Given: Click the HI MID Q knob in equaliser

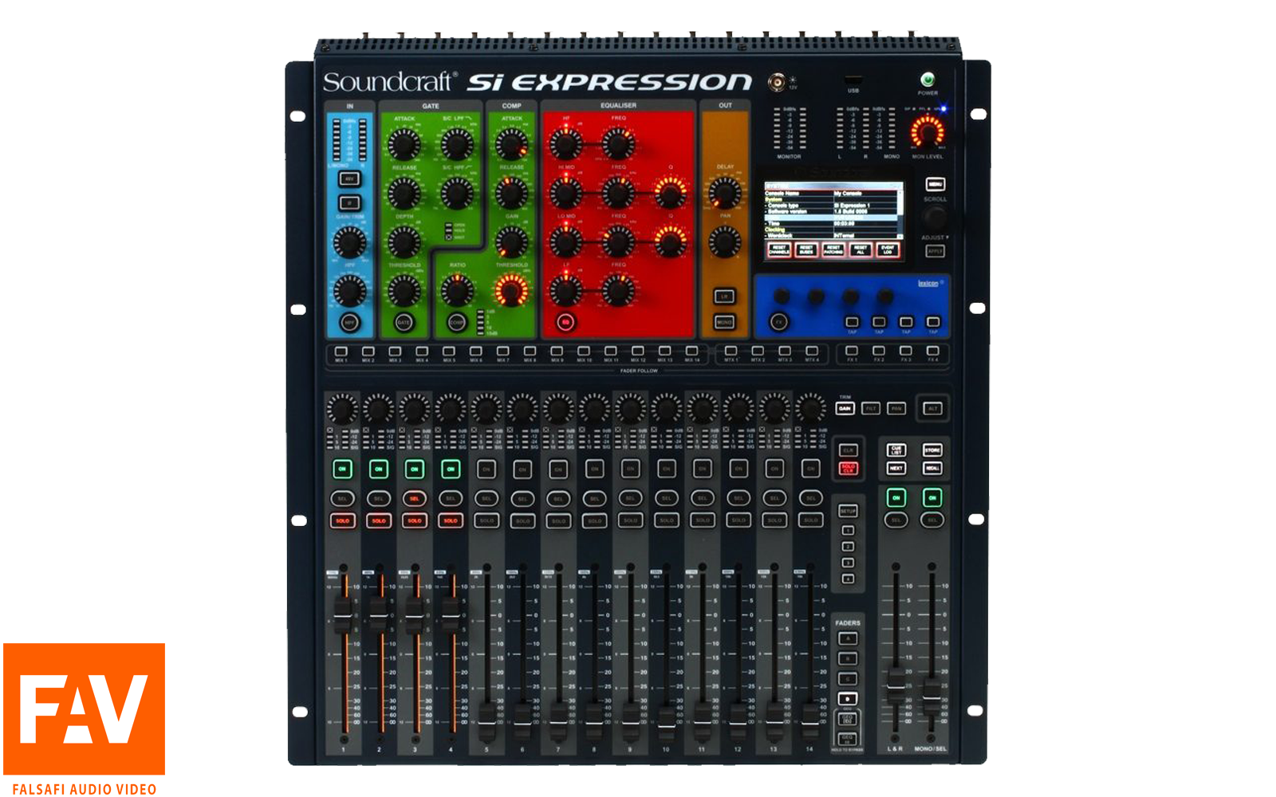Looking at the screenshot, I should click(x=670, y=193).
